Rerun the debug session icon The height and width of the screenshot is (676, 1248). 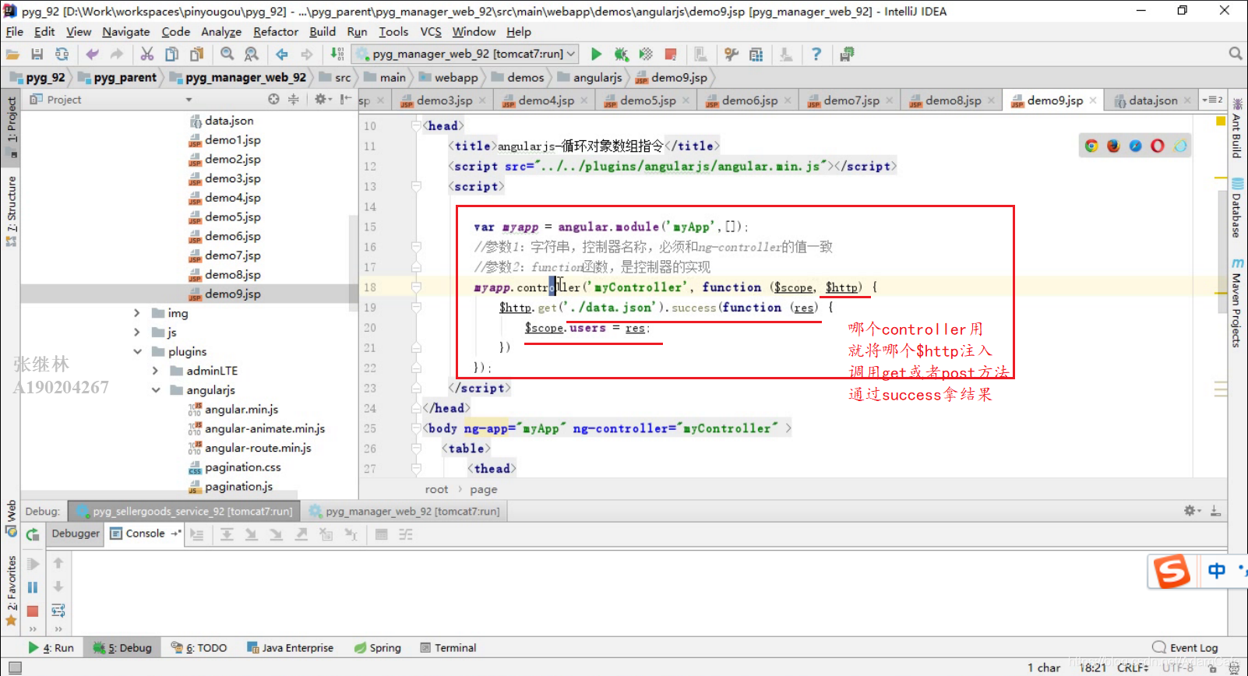coord(33,534)
